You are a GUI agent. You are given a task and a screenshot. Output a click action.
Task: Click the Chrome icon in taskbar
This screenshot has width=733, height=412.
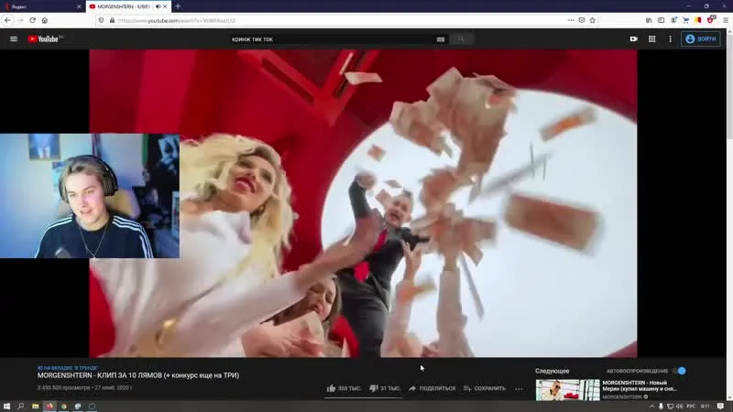point(63,407)
